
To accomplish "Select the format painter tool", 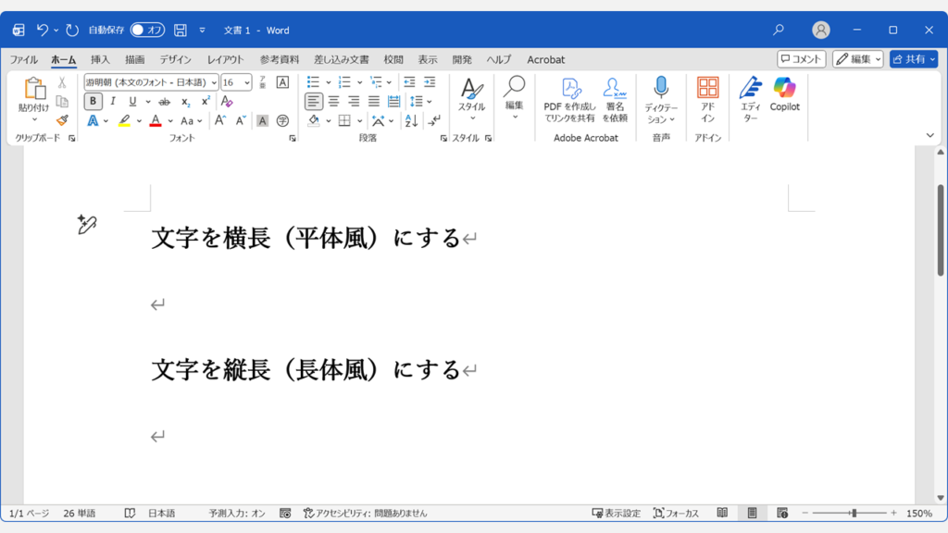I will (61, 120).
